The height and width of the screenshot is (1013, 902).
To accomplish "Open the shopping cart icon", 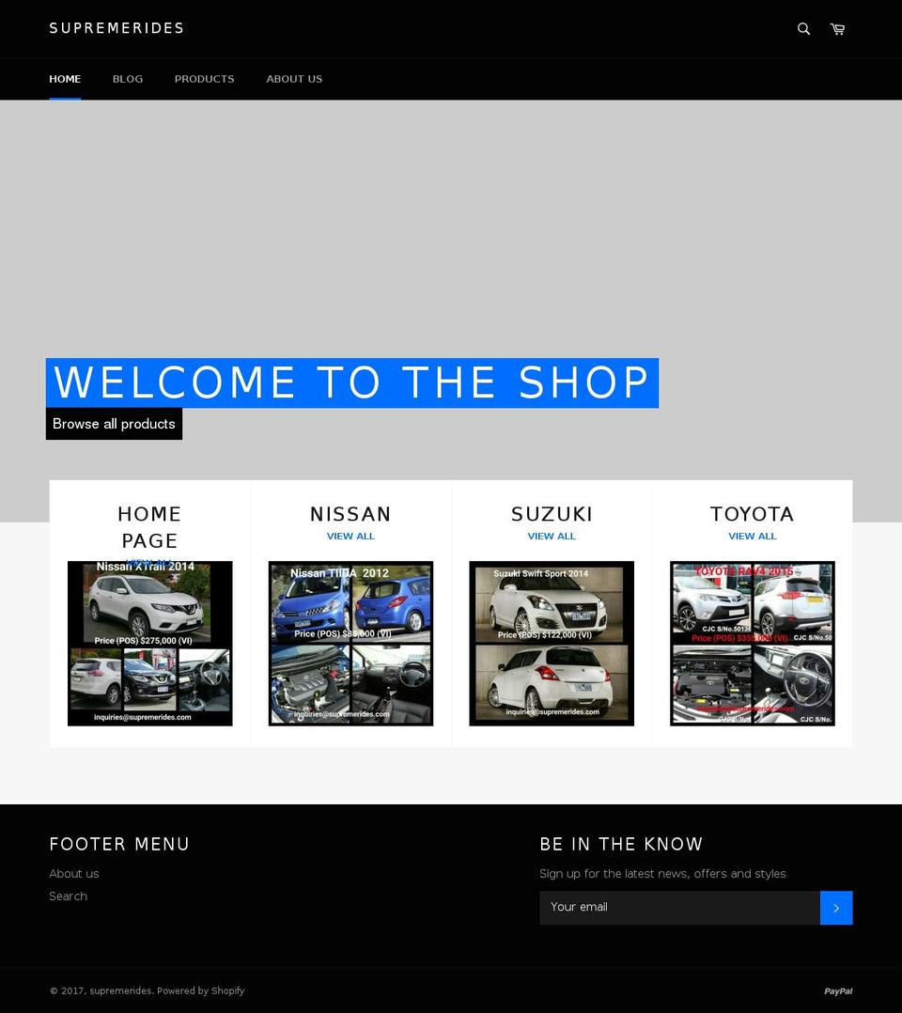I will coord(837,29).
